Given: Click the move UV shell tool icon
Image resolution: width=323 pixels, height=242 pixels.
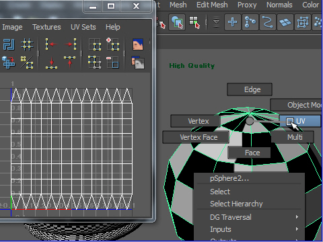Looking at the screenshot, I should 9,63.
